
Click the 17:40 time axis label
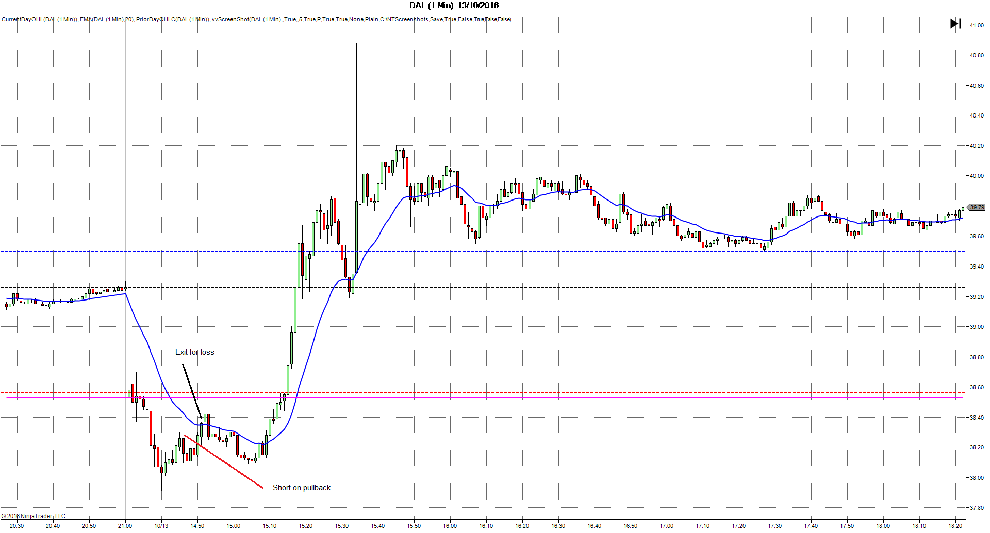pyautogui.click(x=811, y=526)
